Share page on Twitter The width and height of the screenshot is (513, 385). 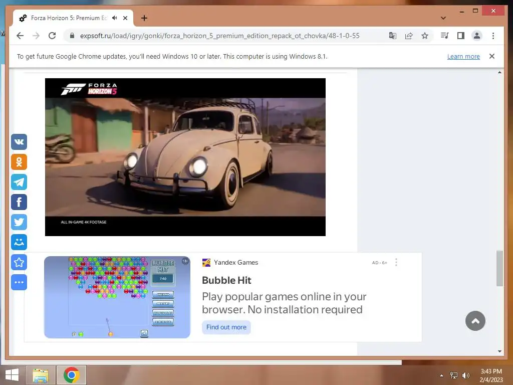(19, 222)
